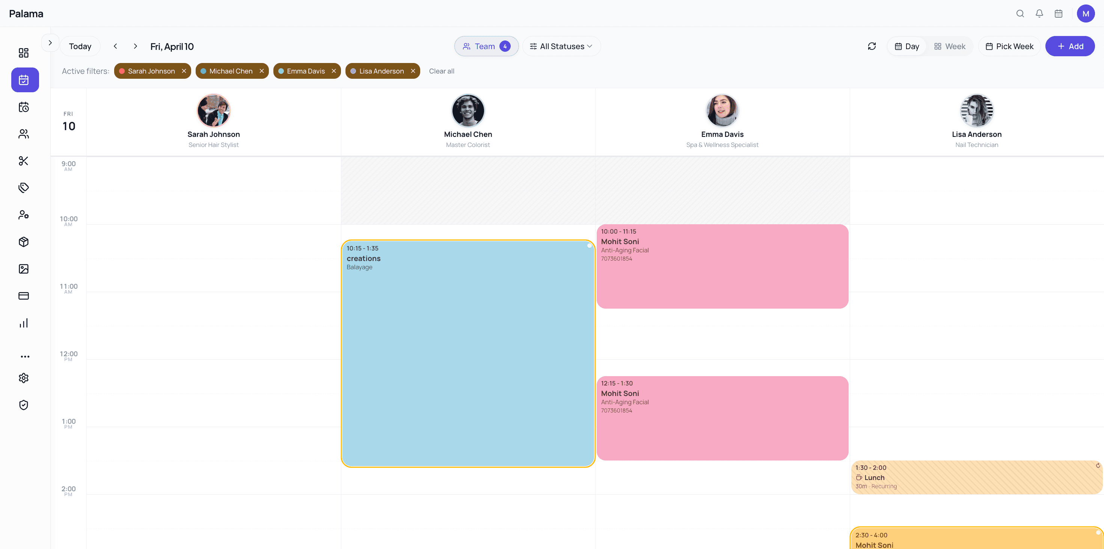Expand the collapsed sidebar chevron
Image resolution: width=1104 pixels, height=549 pixels.
point(50,43)
